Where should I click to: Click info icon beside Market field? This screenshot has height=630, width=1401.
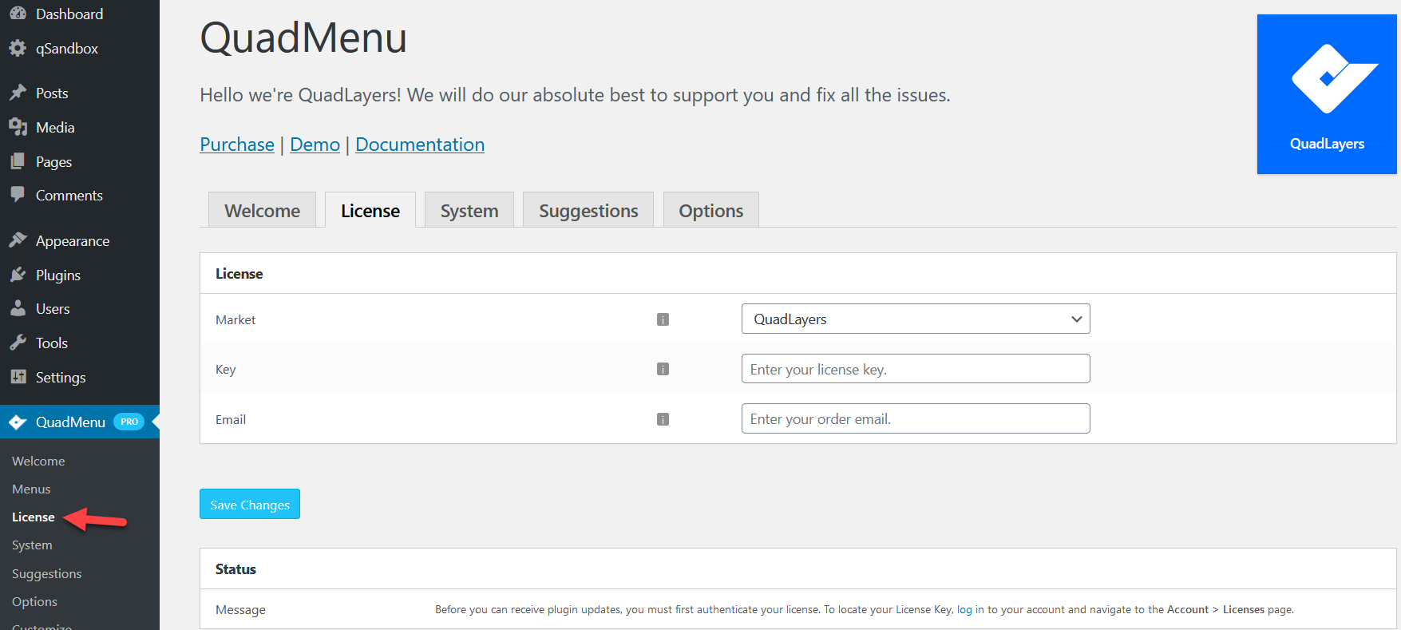(x=663, y=319)
